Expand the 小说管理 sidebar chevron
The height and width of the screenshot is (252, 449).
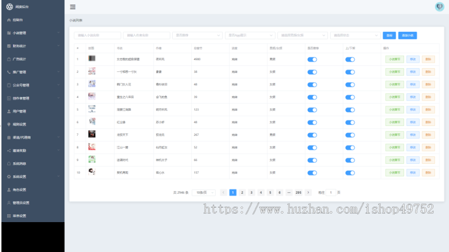(x=58, y=33)
